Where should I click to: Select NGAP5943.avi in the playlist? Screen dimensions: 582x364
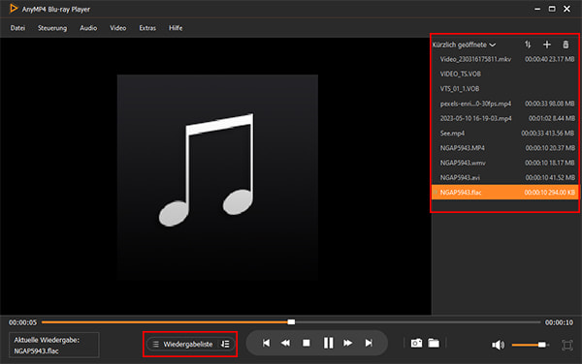(x=504, y=178)
